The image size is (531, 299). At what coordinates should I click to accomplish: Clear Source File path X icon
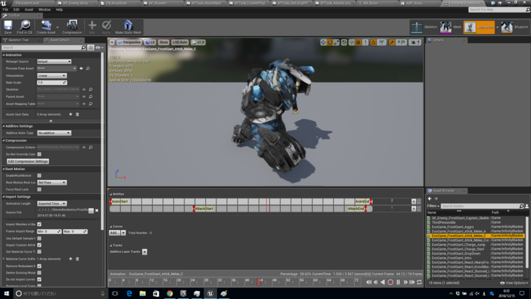[x=97, y=211]
